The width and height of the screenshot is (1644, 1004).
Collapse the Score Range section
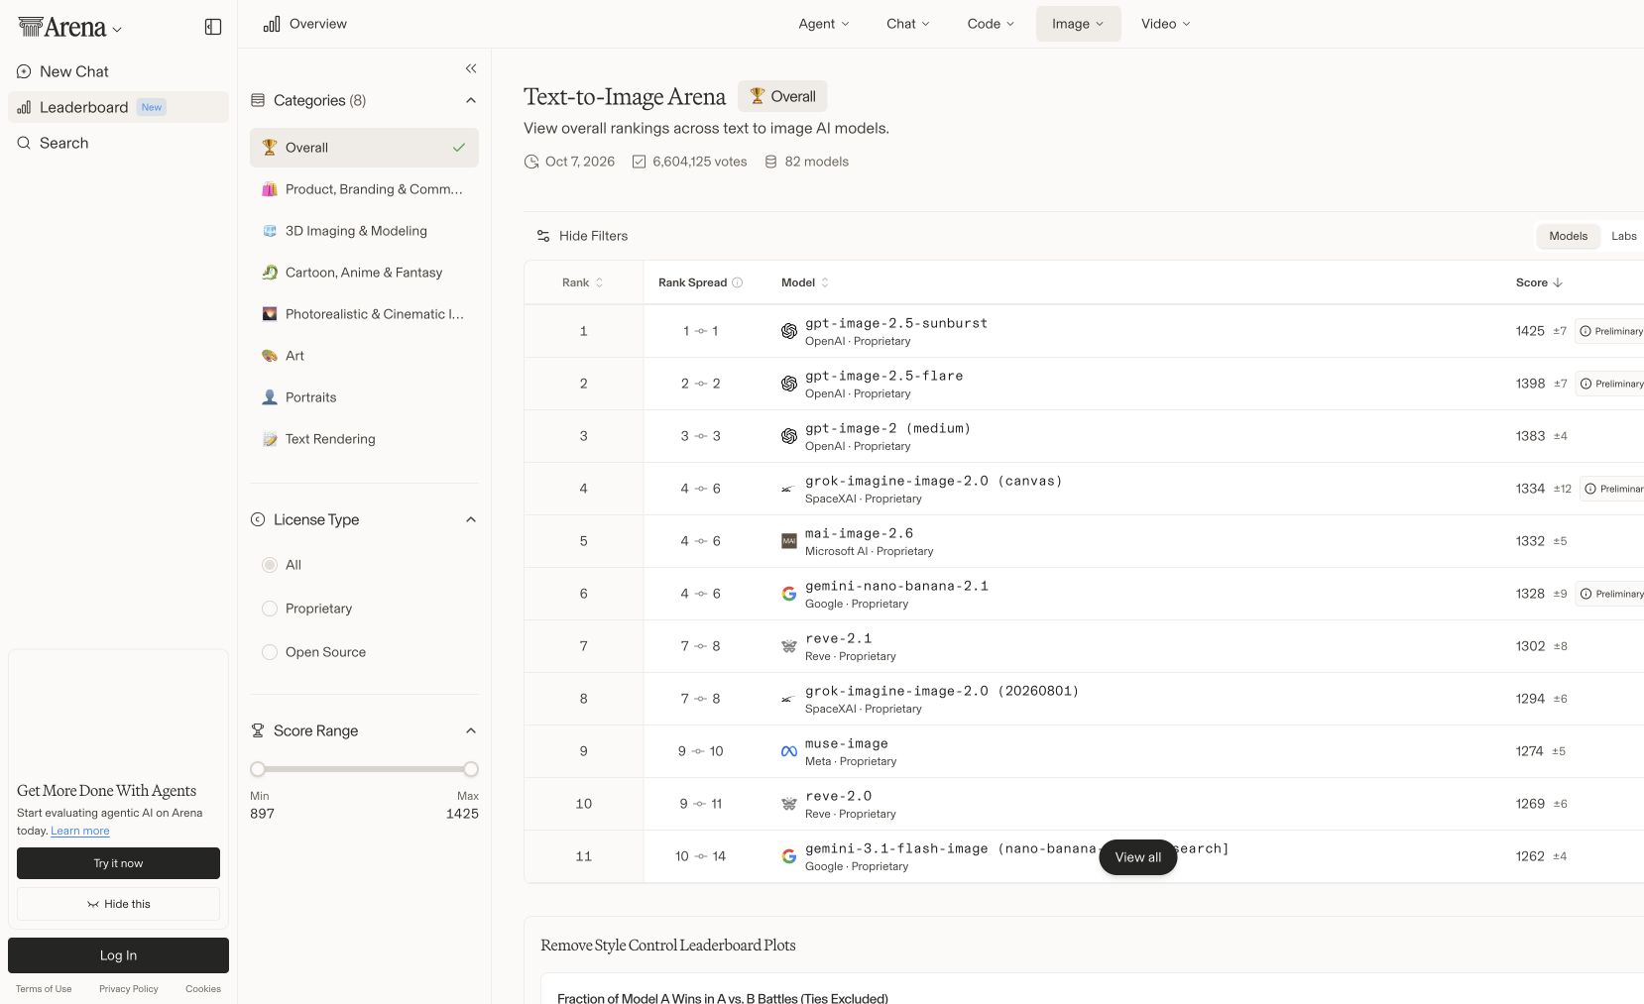[x=471, y=730]
